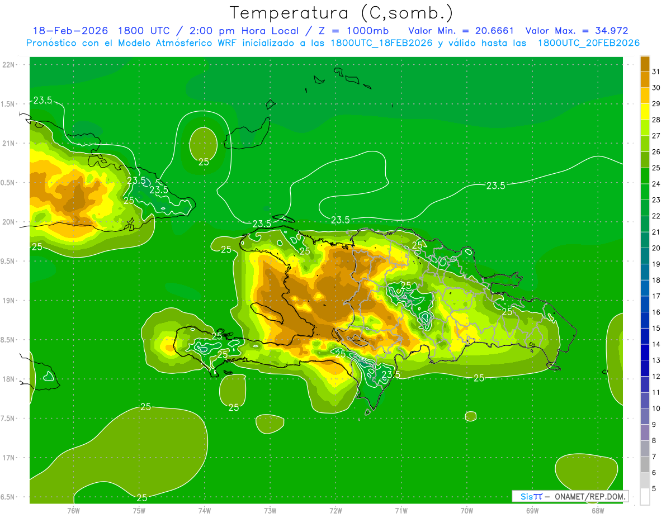Click the '20N' latitude axis label
The height and width of the screenshot is (518, 671).
(x=10, y=222)
